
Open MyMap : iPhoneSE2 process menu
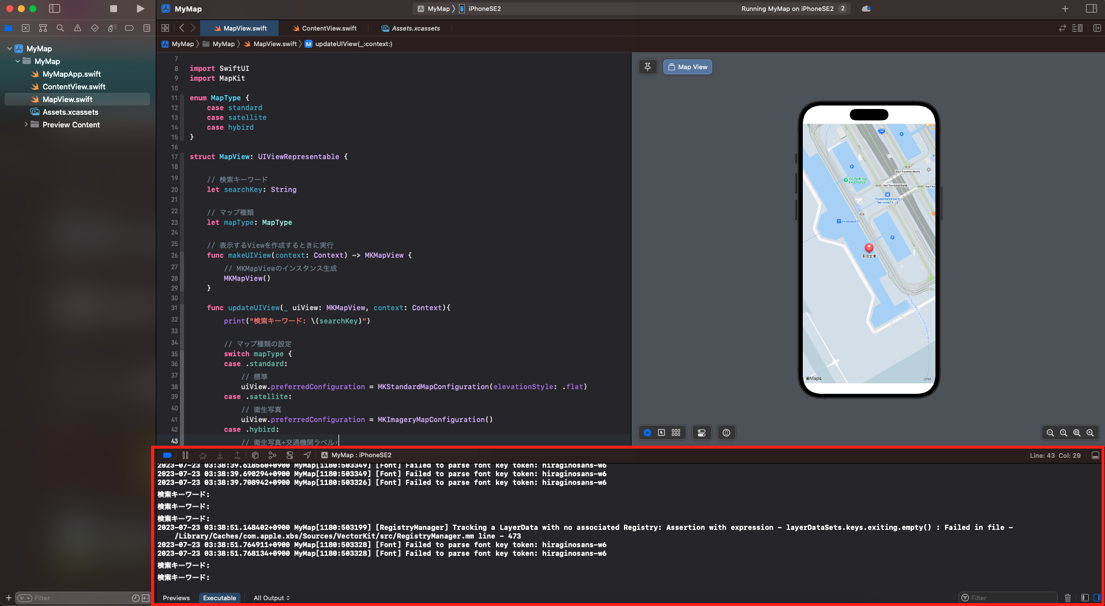(356, 455)
